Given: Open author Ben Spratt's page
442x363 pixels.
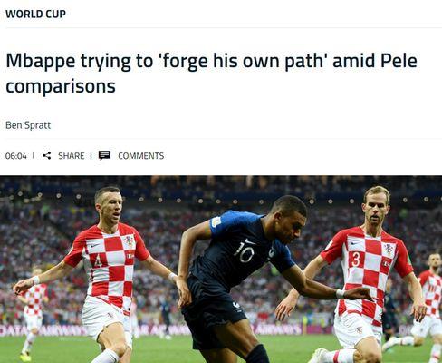Looking at the screenshot, I should click(x=28, y=125).
